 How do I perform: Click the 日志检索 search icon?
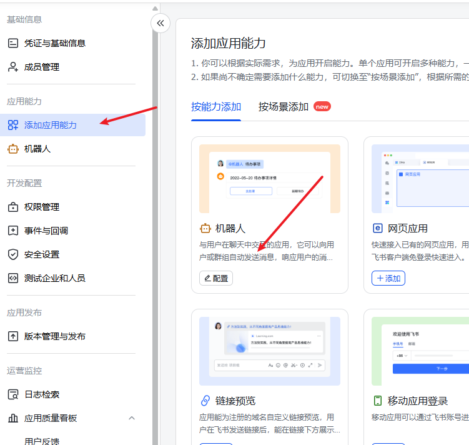(13, 394)
